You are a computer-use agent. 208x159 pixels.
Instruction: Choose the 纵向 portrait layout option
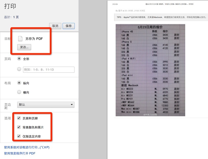pos(19,83)
